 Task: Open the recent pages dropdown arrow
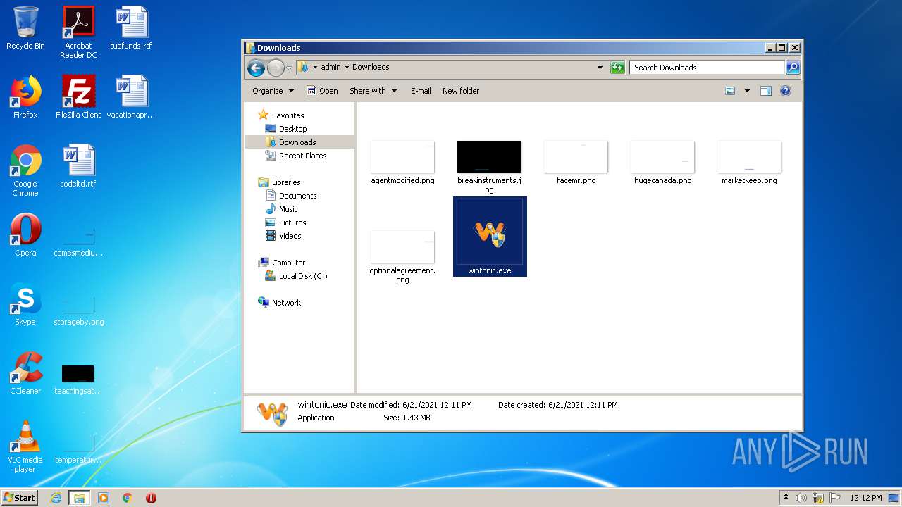[289, 68]
